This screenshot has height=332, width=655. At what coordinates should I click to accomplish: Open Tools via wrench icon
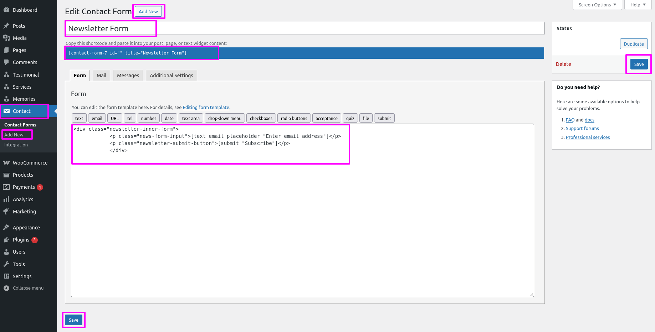pyautogui.click(x=6, y=264)
